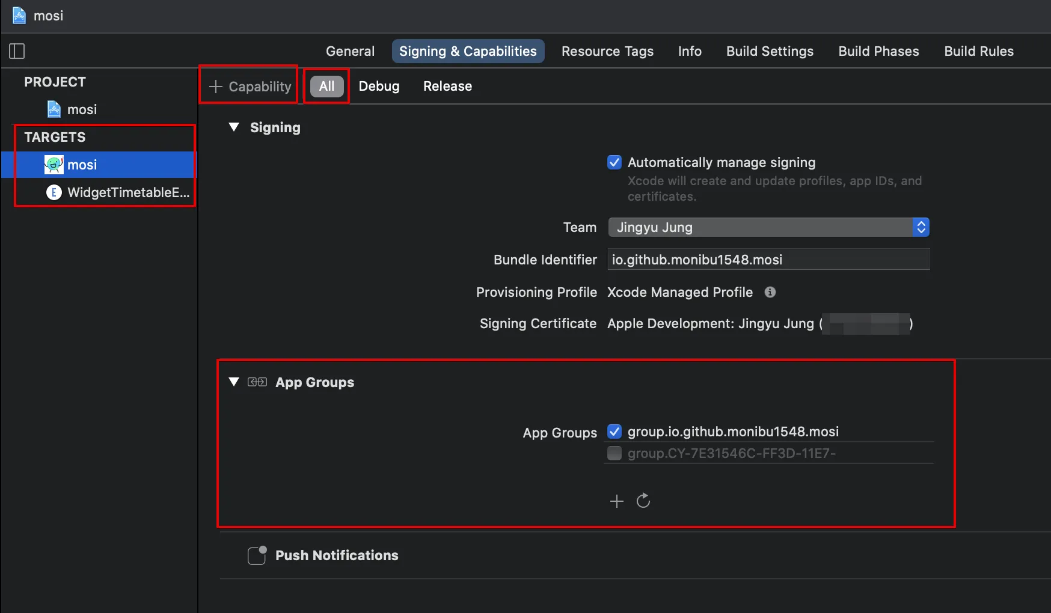Click the add Capability button
Viewport: 1051px width, 613px height.
click(x=250, y=87)
